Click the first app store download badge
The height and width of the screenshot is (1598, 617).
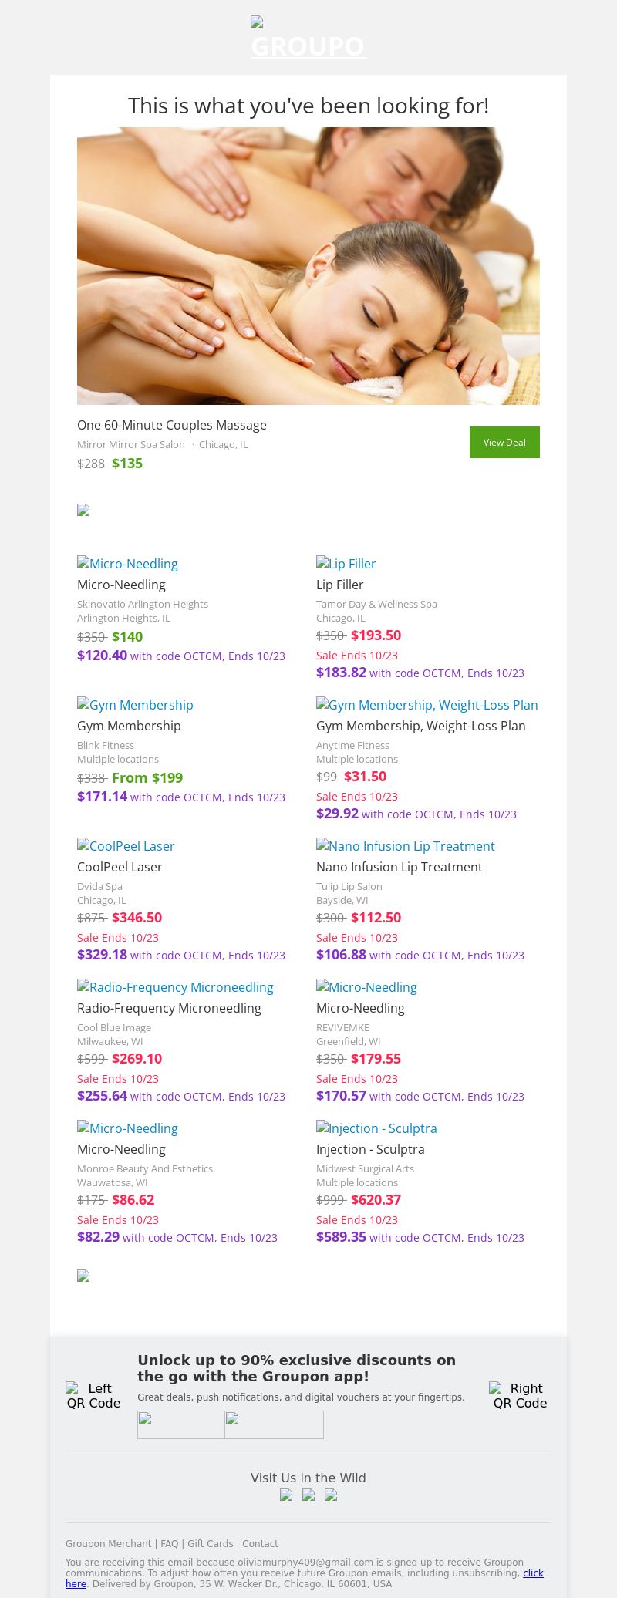click(180, 1424)
